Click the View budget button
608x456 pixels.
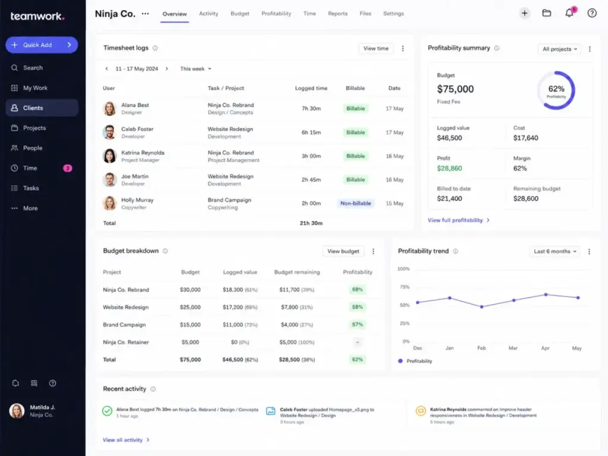point(343,251)
